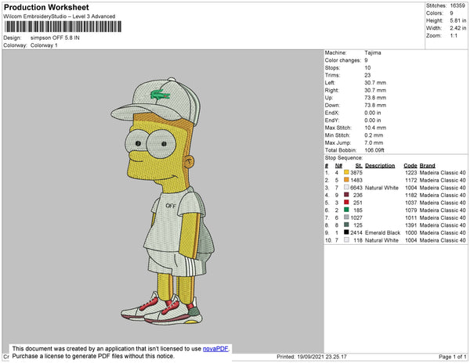Click the 'Code' column header
Screen dimensions: 470x363
(x=410, y=166)
